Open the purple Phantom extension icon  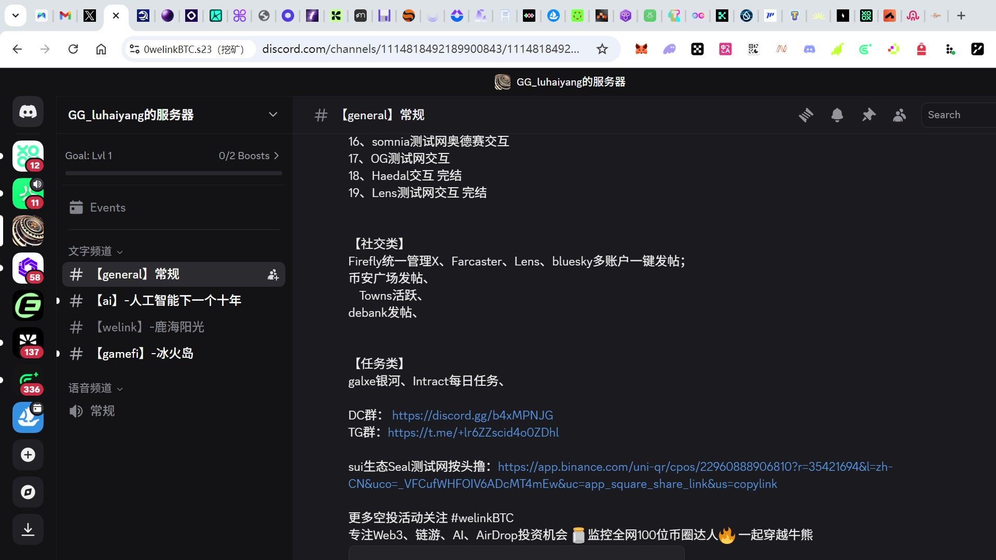[670, 49]
